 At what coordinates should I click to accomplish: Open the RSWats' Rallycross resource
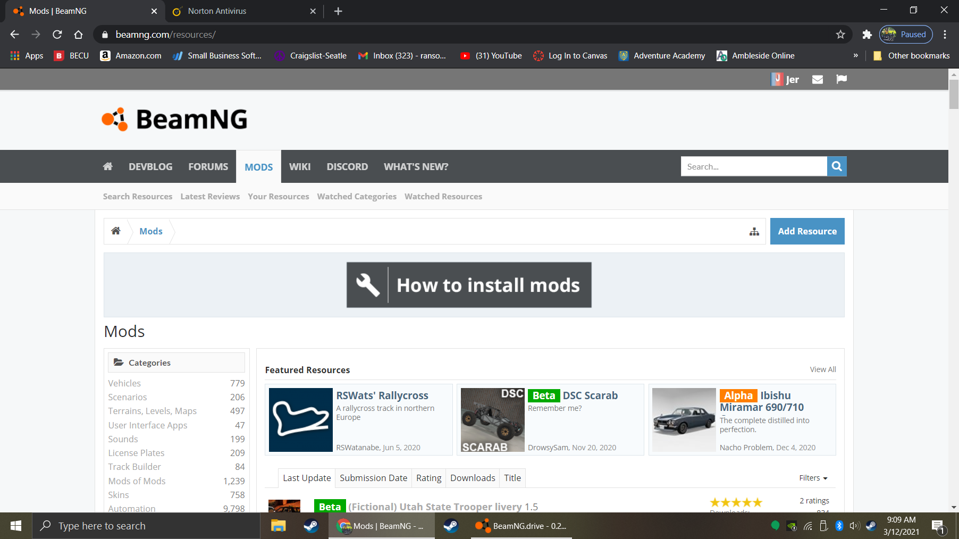[x=382, y=395]
